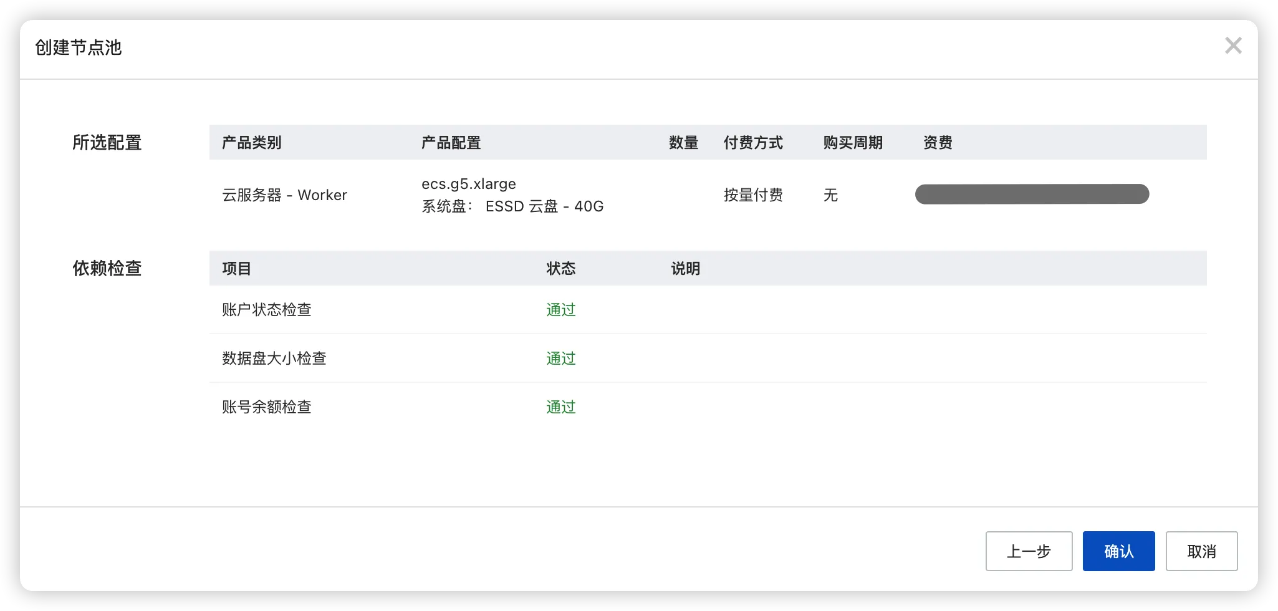Click 通过 status for 账号余额检查

pos(560,407)
